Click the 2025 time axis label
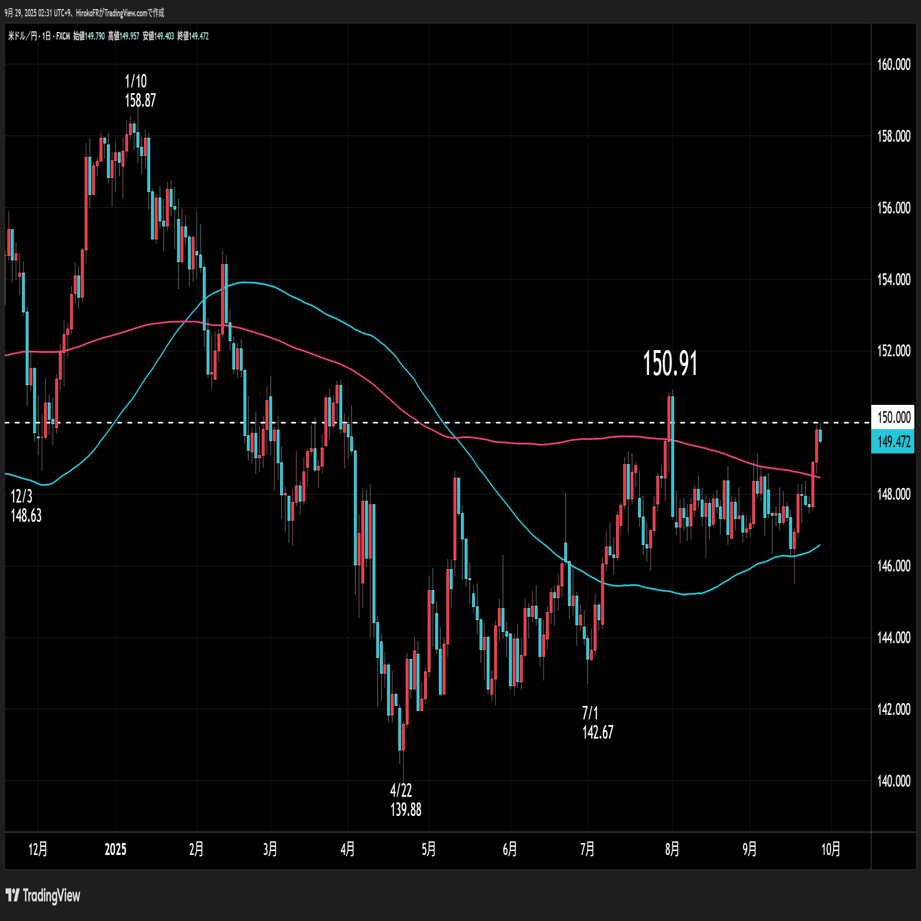The height and width of the screenshot is (921, 921). point(115,849)
